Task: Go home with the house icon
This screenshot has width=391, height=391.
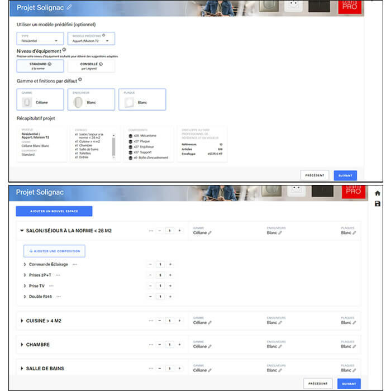Action: click(377, 193)
